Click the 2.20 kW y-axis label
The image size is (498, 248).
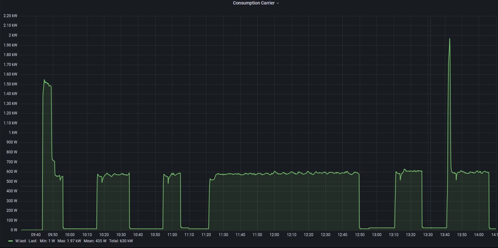(x=10, y=16)
